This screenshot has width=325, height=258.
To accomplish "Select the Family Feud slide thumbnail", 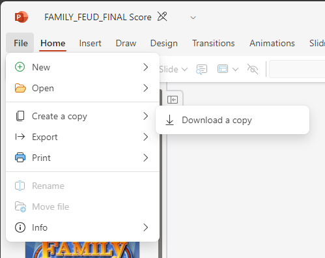I will click(82, 250).
